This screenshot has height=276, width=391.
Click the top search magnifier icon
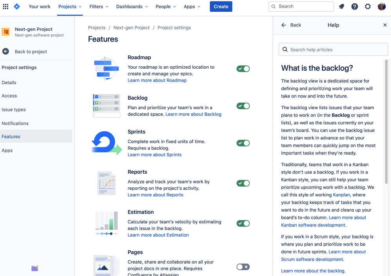(274, 7)
